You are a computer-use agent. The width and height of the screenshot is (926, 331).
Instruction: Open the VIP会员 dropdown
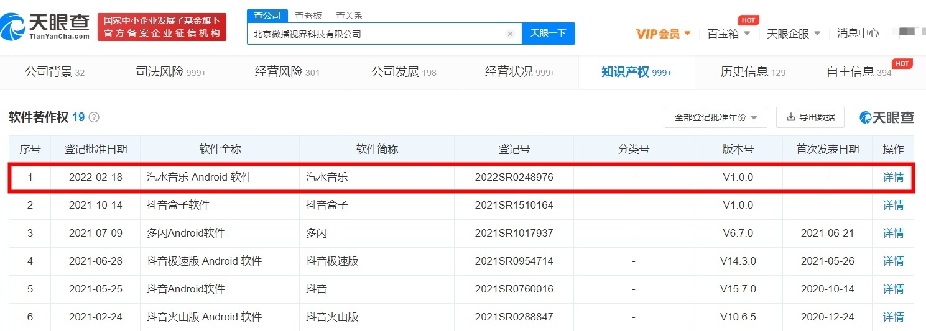pos(663,34)
